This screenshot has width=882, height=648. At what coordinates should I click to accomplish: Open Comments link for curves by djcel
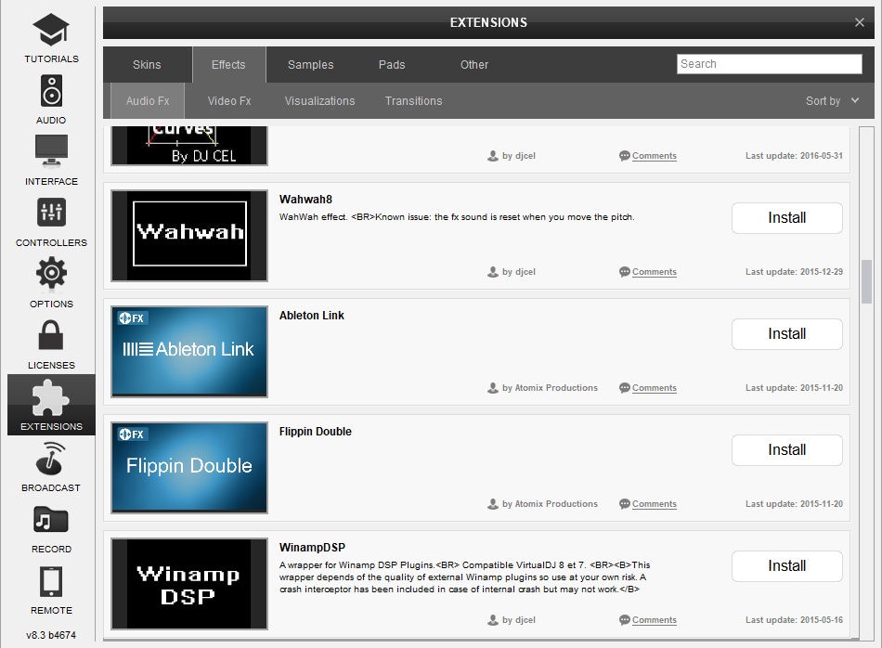click(655, 156)
